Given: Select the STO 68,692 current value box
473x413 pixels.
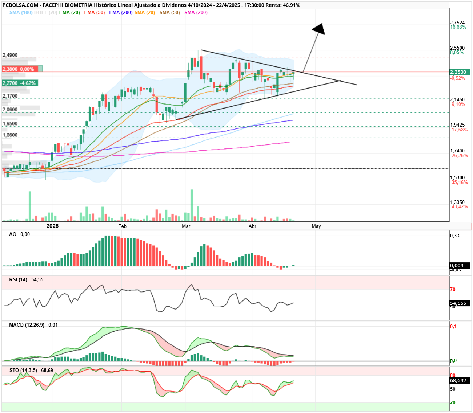Looking at the screenshot, I should (x=460, y=381).
